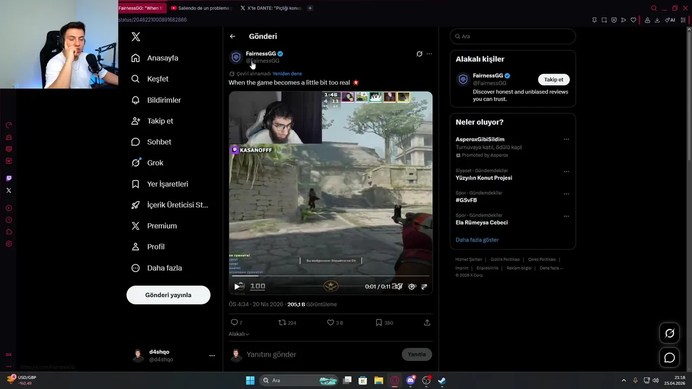Open Opera downloads icon
The width and height of the screenshot is (692, 389).
[657, 20]
